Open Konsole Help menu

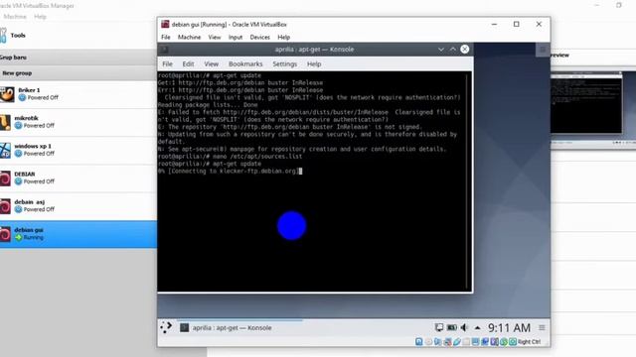pos(314,63)
